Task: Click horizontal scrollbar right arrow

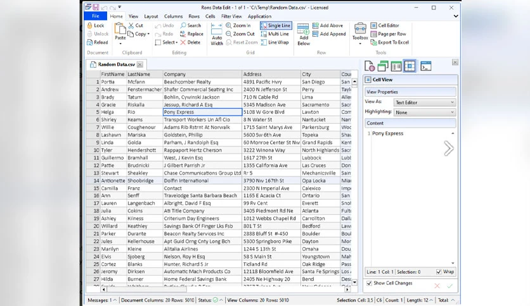Action: click(x=347, y=289)
